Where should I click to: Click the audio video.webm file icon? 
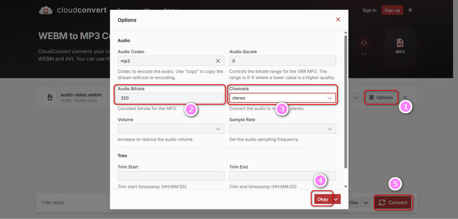pyautogui.click(x=50, y=97)
